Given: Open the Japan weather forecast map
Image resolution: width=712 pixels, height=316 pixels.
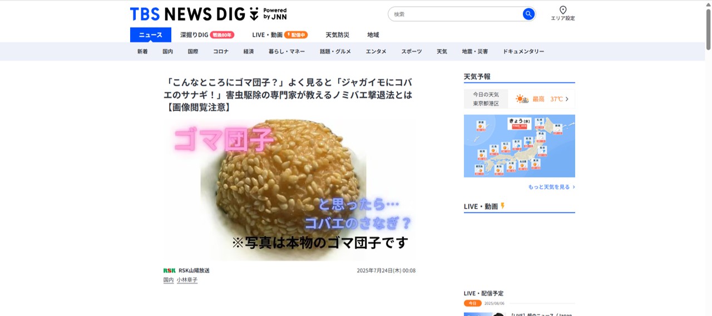Looking at the screenshot, I should point(520,146).
